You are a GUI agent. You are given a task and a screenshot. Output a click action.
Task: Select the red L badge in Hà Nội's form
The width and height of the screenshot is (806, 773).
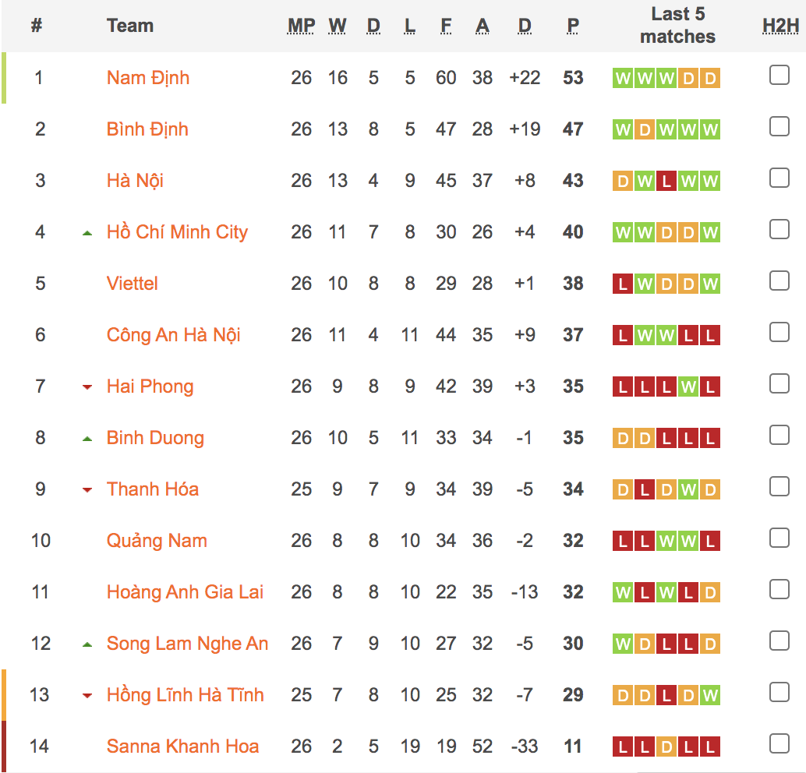[x=666, y=180]
